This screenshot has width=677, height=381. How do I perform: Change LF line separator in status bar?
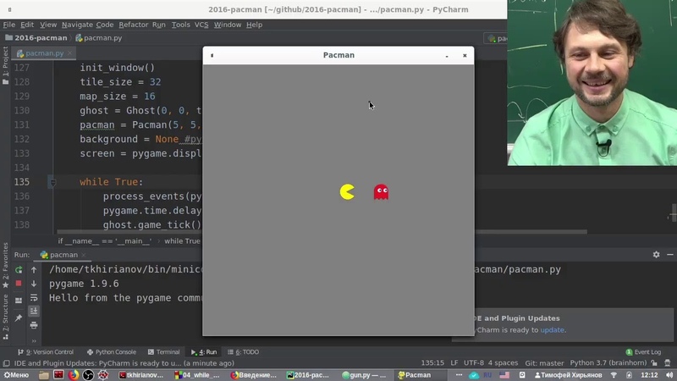(454, 363)
